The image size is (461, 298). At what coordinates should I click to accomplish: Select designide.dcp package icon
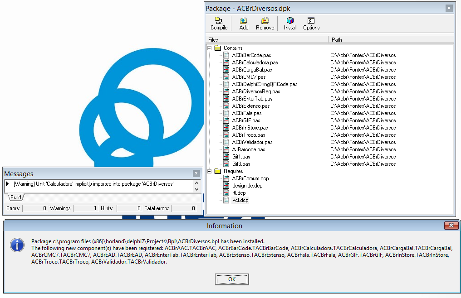[x=226, y=186]
